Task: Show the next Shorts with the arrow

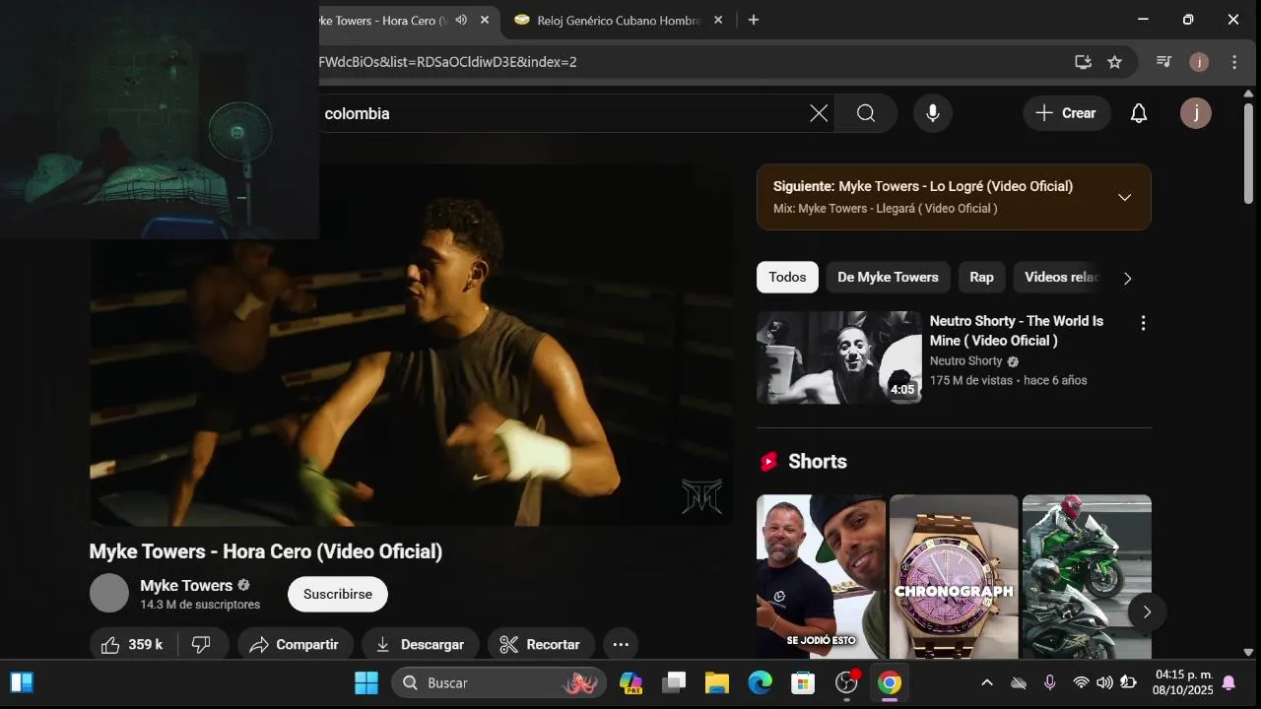Action: click(1147, 612)
